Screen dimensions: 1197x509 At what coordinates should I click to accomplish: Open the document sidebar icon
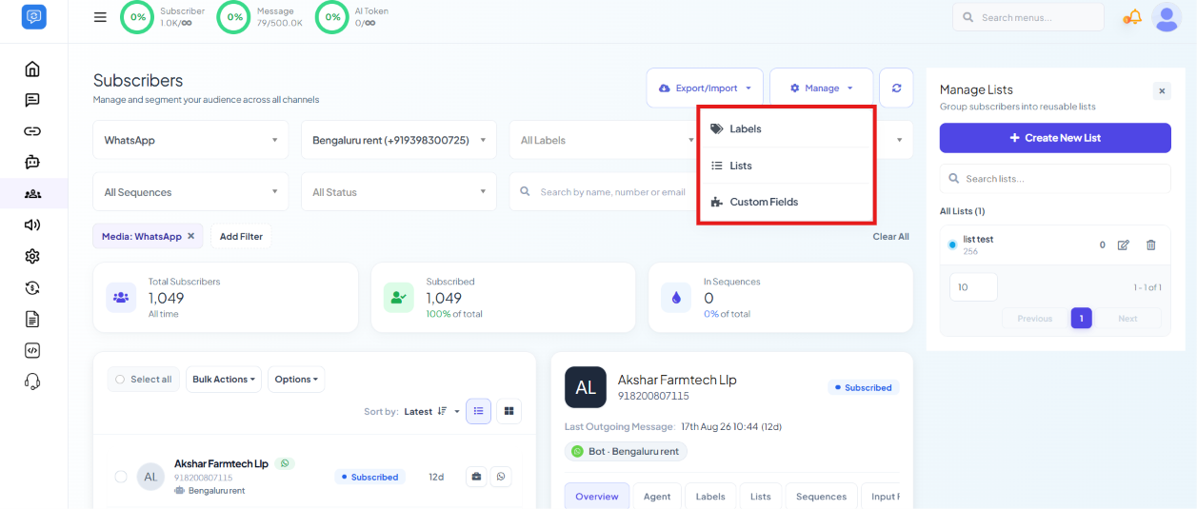point(32,319)
